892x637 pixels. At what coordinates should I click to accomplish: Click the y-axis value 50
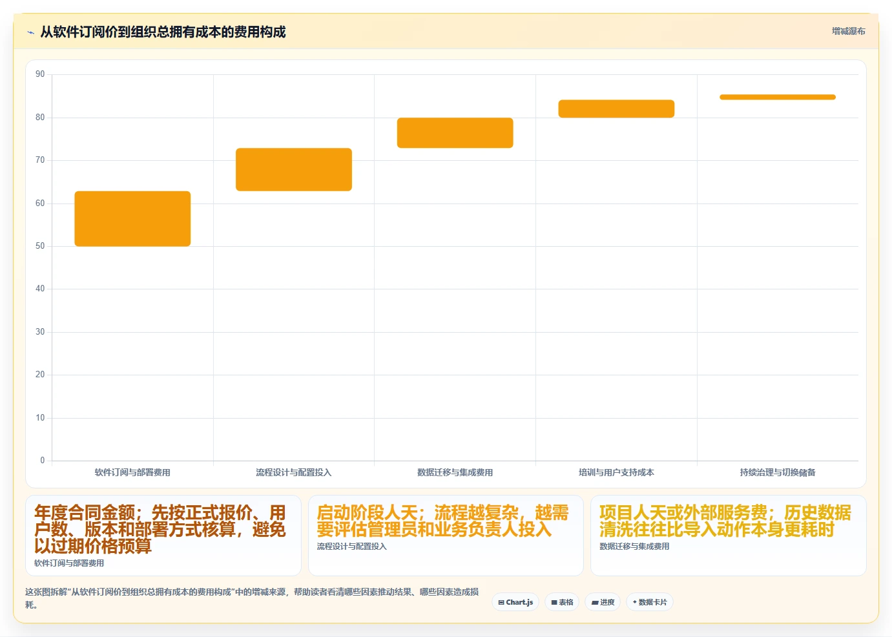[40, 246]
